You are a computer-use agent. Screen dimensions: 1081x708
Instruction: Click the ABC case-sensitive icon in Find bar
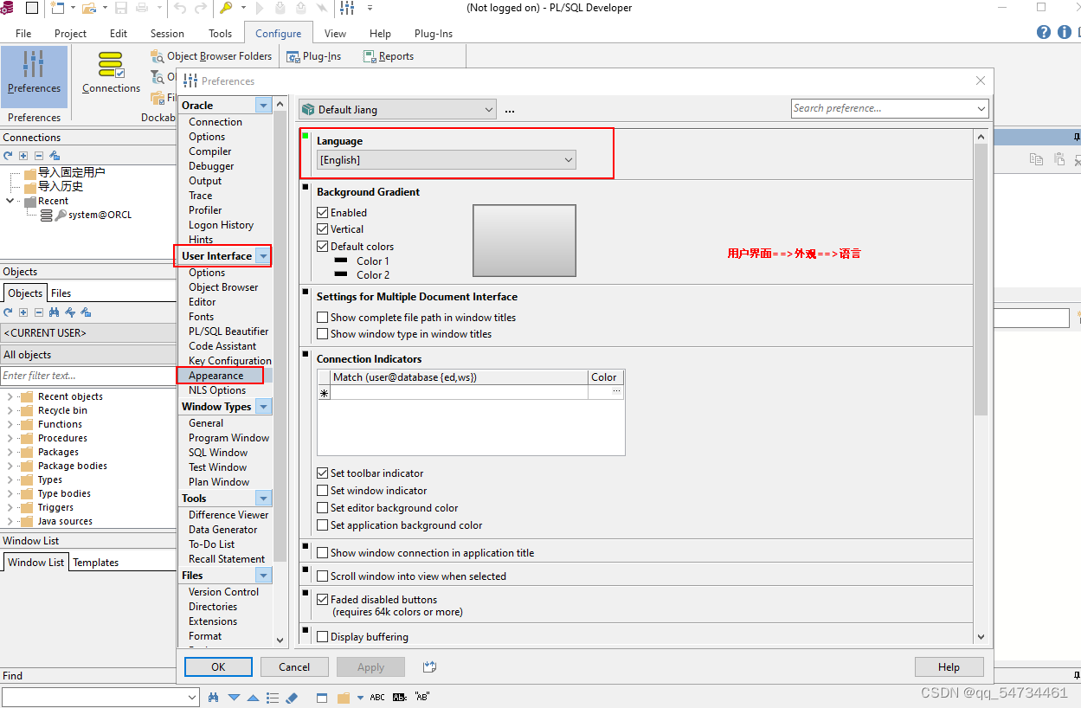pos(377,697)
